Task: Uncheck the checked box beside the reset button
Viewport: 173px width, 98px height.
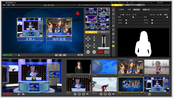Action: point(161,15)
